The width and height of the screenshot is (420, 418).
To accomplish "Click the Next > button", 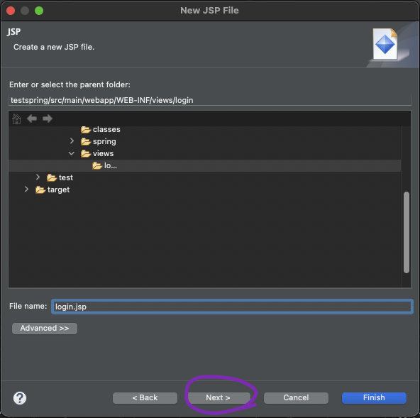I will (x=219, y=398).
